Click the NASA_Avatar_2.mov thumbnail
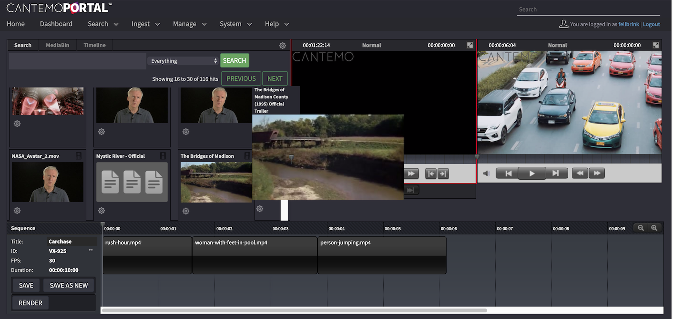The height and width of the screenshot is (319, 673). click(x=48, y=182)
